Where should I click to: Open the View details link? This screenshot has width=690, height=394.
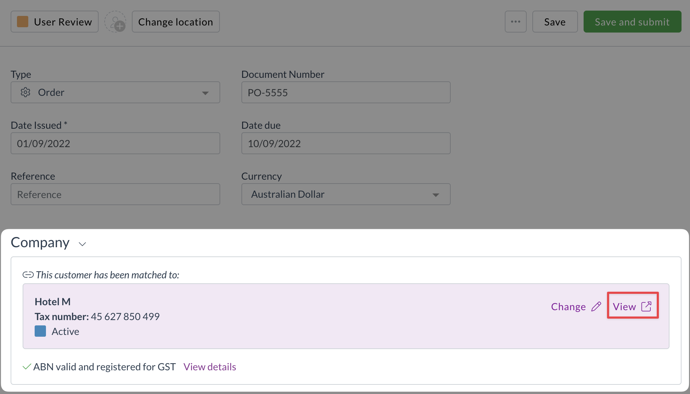pos(210,367)
